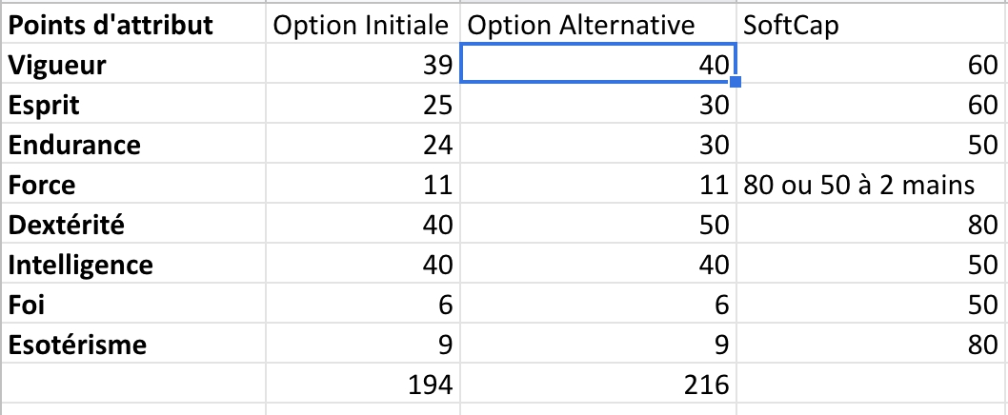1008x415 pixels.
Task: Select Dextérité's Option Alternative value 50
Action: click(597, 225)
